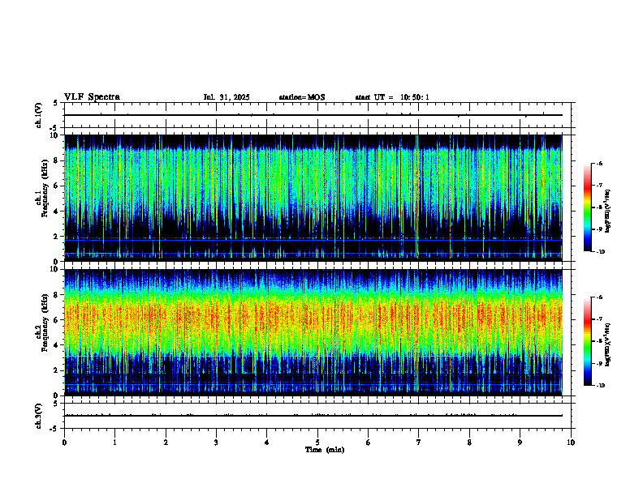Click the "6" kHz tick on ch.1 frequency axis

[58, 186]
